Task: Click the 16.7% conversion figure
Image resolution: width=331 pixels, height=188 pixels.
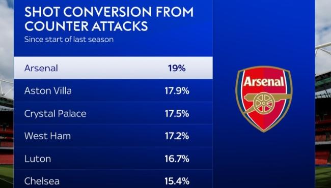Action: pyautogui.click(x=177, y=159)
